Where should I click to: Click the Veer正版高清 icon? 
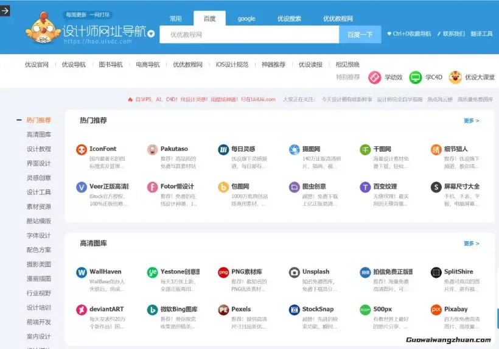pyautogui.click(x=82, y=187)
